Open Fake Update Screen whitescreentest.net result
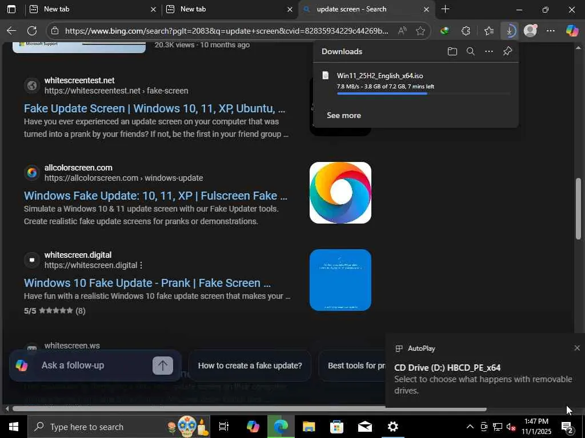The width and height of the screenshot is (585, 438). [x=154, y=108]
